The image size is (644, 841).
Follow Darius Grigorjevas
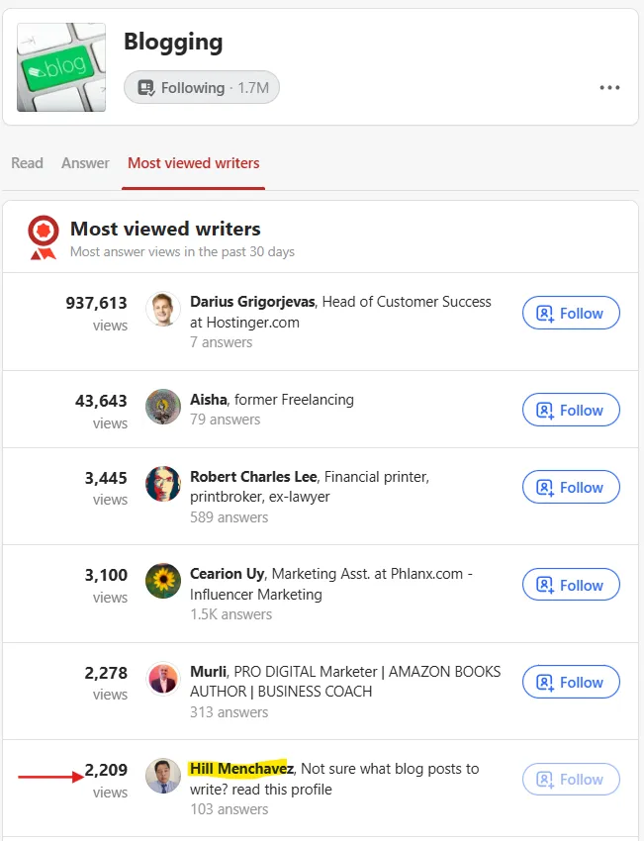(x=571, y=313)
